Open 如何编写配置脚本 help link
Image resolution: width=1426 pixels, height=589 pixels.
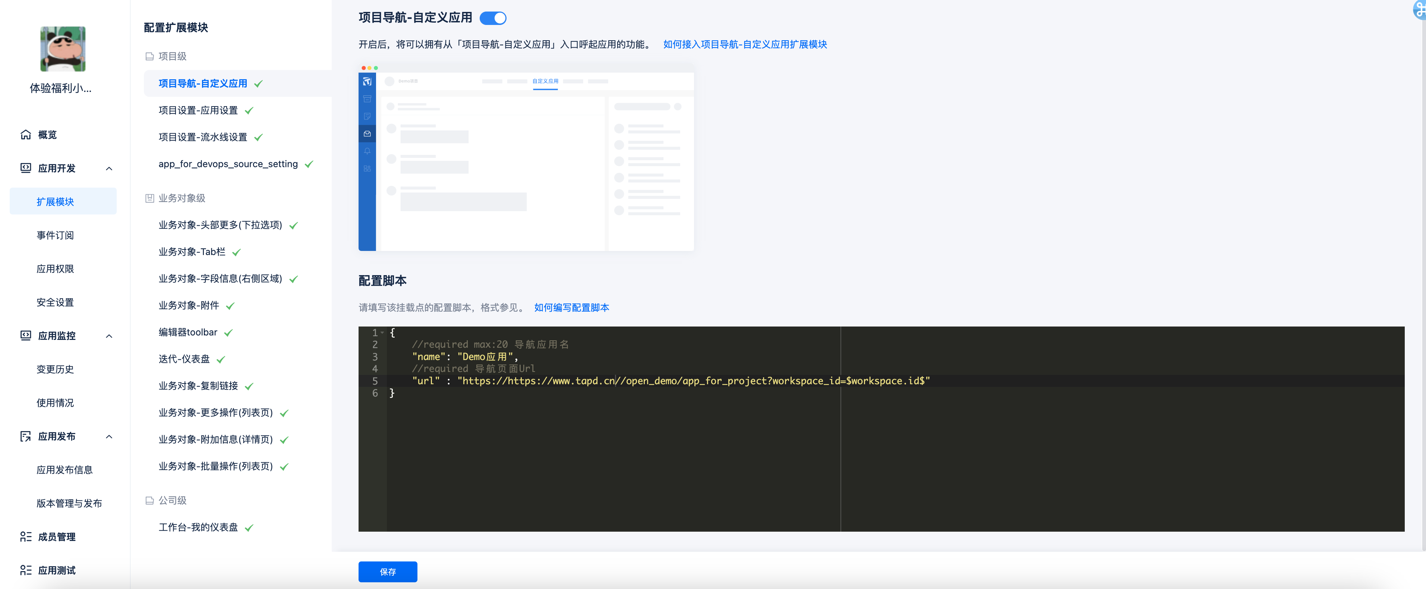tap(571, 308)
